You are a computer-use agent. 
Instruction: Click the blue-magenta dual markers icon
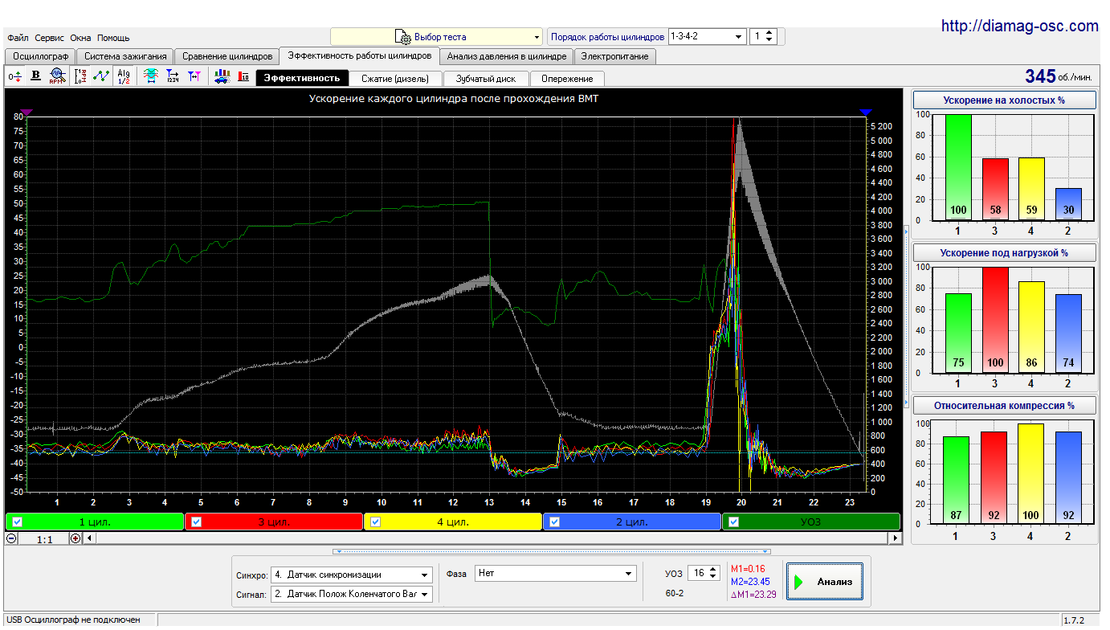coord(194,76)
